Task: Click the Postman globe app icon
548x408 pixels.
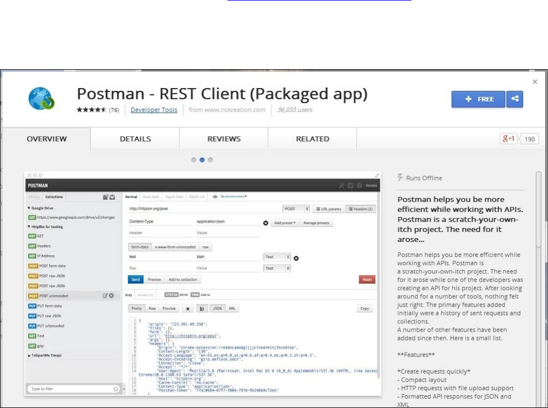Action: pyautogui.click(x=42, y=98)
